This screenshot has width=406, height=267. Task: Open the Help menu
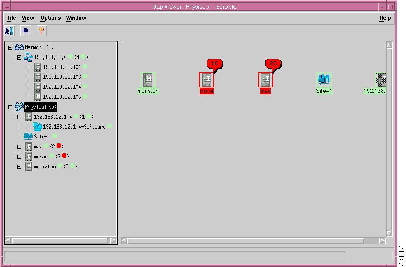point(385,18)
